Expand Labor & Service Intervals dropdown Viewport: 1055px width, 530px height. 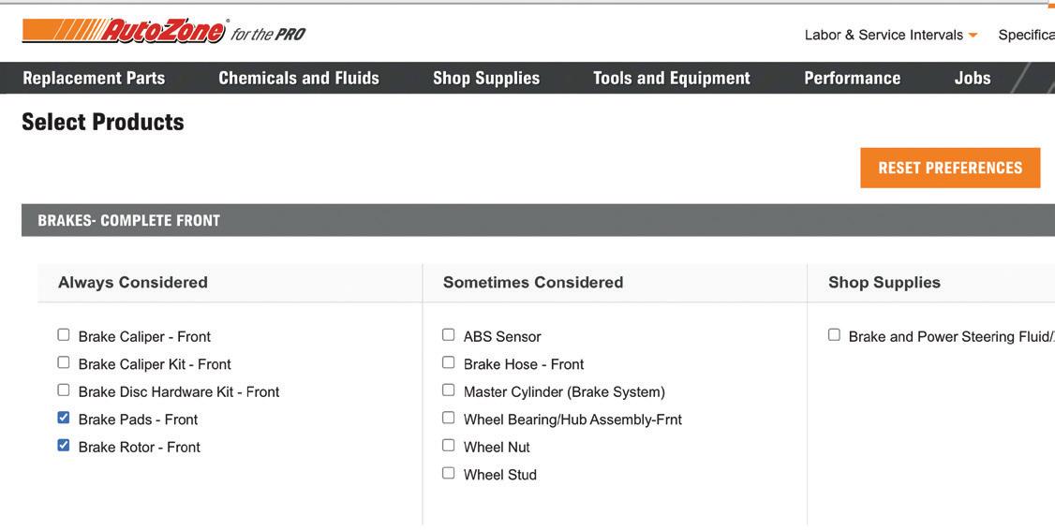pyautogui.click(x=890, y=35)
